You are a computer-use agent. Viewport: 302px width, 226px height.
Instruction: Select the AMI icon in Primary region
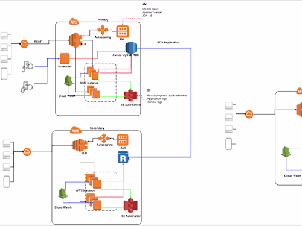pyautogui.click(x=123, y=31)
